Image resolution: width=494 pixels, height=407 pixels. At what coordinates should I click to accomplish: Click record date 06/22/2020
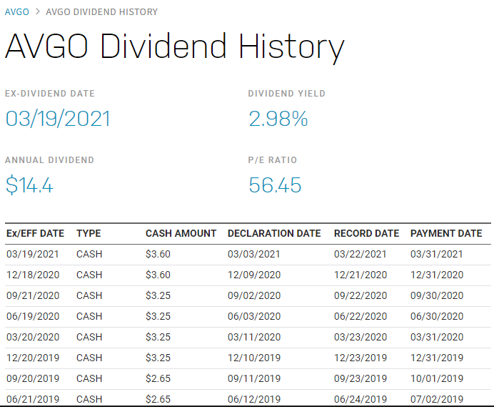point(361,316)
